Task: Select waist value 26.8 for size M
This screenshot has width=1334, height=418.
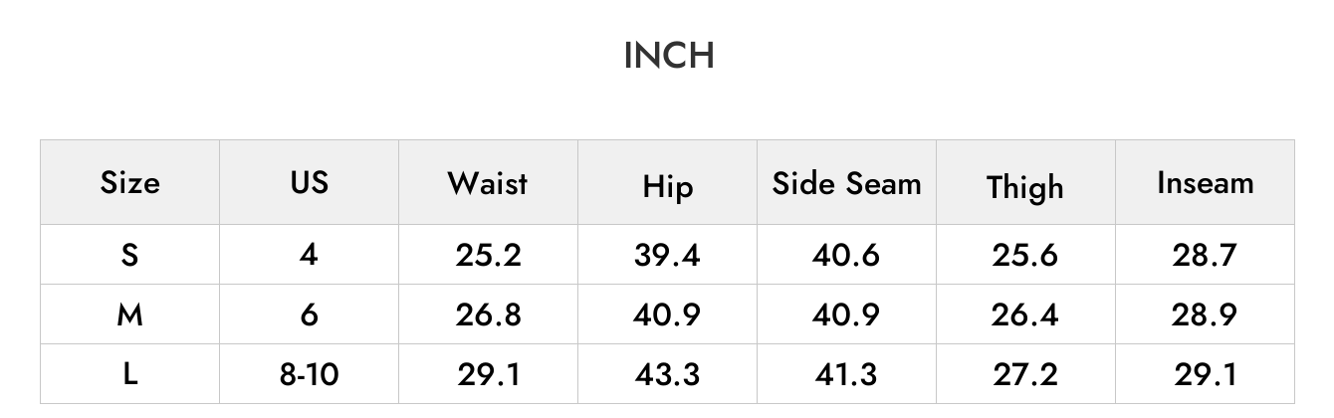Action: click(488, 314)
